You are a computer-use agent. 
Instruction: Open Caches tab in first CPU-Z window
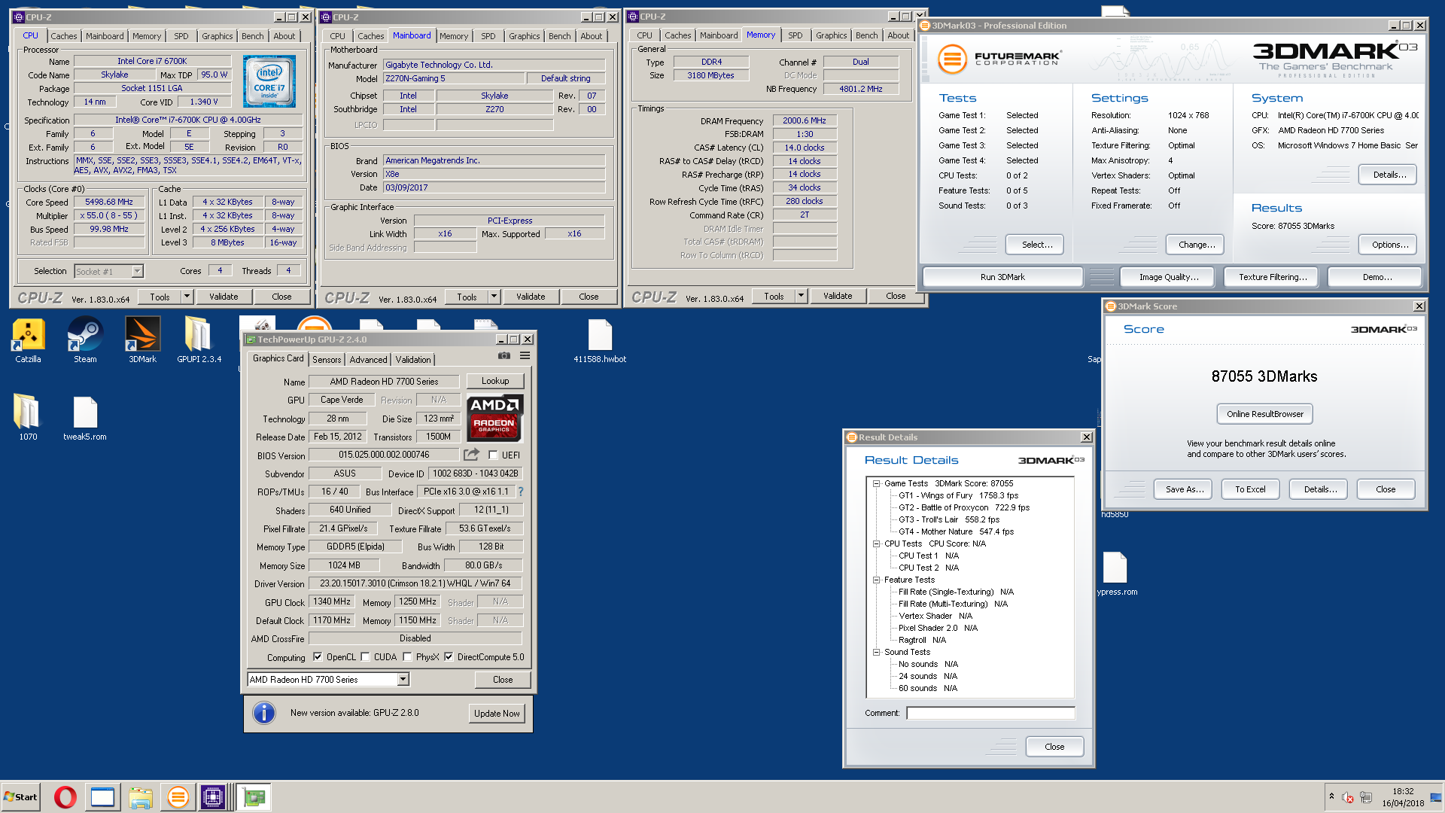63,36
